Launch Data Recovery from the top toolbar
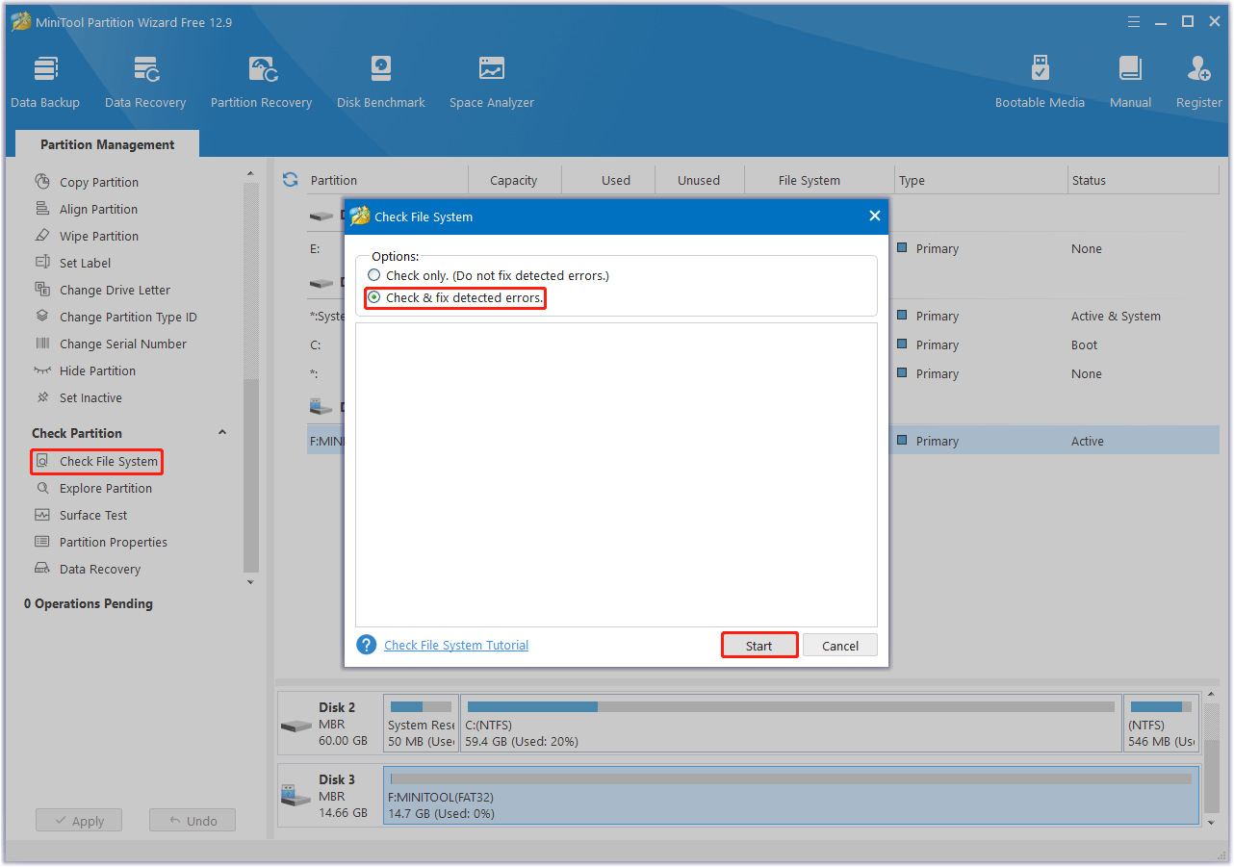Screen dimensions: 1234x867 point(145,81)
